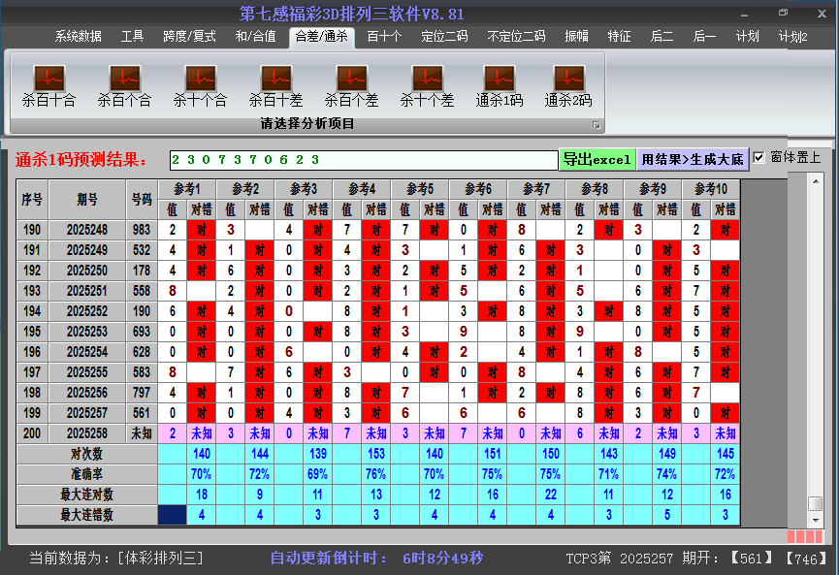Click the 22 max-streak value
The image size is (839, 575).
click(551, 495)
